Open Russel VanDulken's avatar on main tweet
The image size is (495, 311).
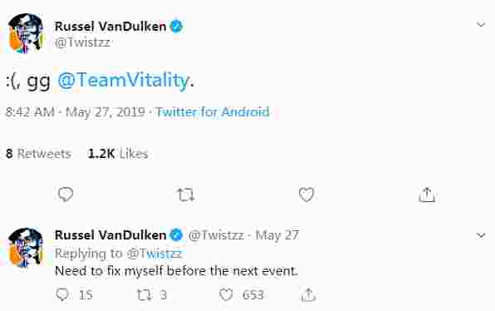[25, 33]
